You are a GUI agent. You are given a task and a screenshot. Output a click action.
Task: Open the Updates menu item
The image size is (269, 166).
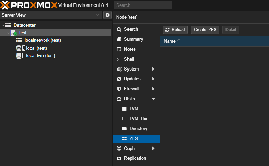point(137,79)
